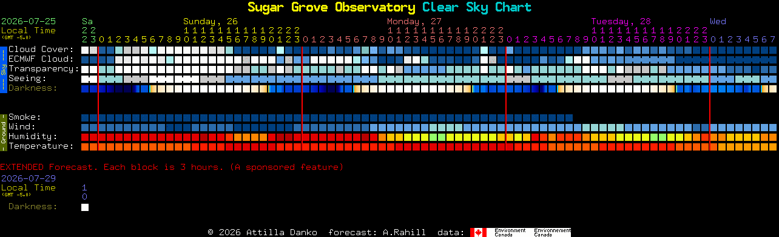Select the Humidity row label
This screenshot has height=237, width=779.
33,137
